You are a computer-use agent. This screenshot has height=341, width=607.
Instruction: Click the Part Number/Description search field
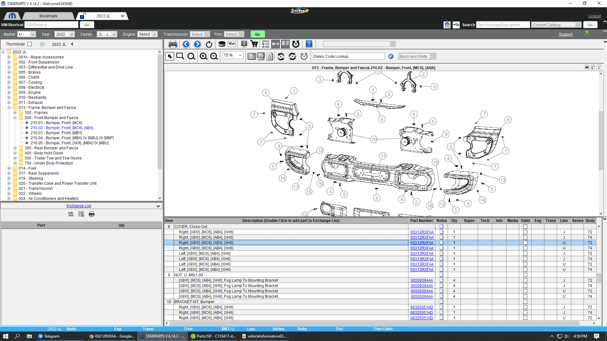point(503,25)
